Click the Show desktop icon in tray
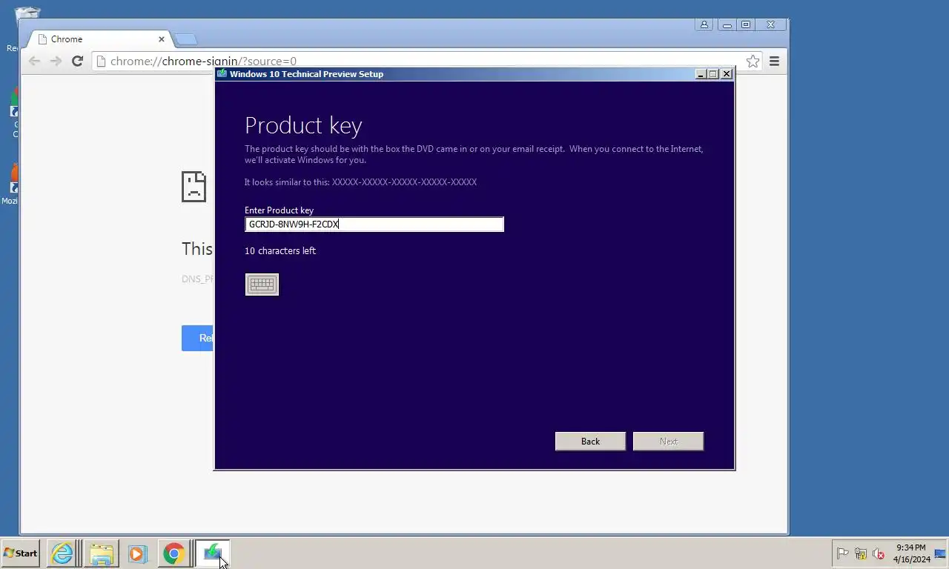The height and width of the screenshot is (569, 949). click(x=940, y=553)
